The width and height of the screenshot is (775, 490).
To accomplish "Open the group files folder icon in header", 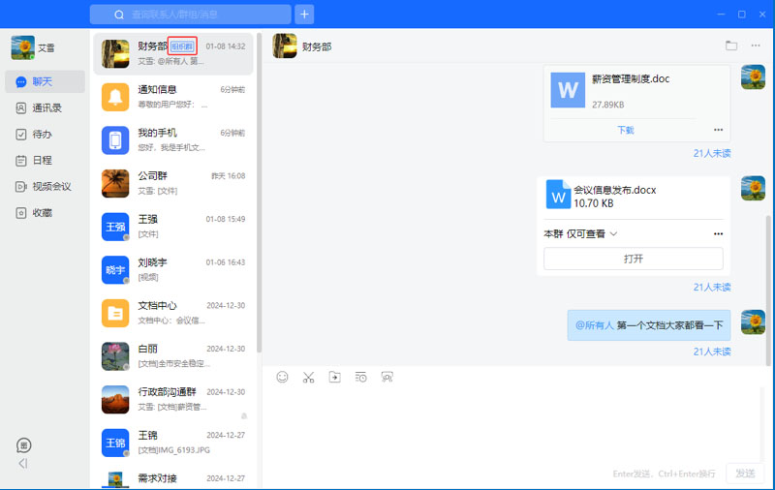I will [731, 46].
